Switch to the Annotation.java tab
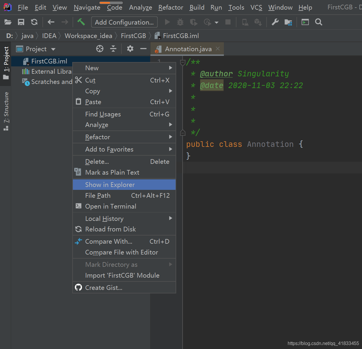The image size is (362, 349). click(x=187, y=49)
